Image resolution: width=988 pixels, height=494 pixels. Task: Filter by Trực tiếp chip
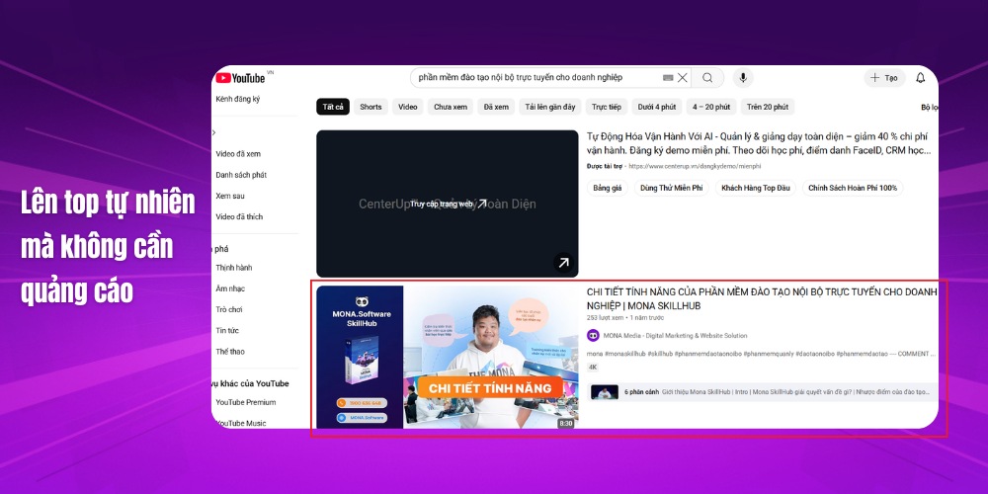[607, 107]
